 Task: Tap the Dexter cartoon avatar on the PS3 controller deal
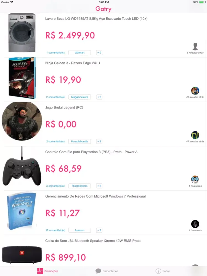[x=195, y=179]
